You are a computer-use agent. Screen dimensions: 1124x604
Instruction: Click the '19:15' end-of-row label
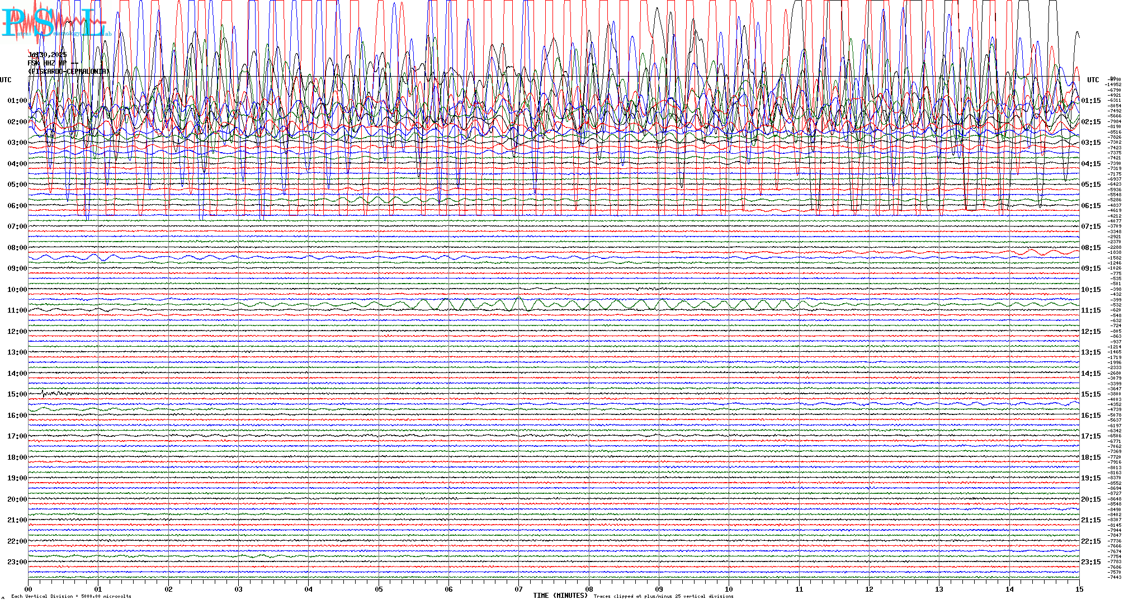click(1091, 478)
